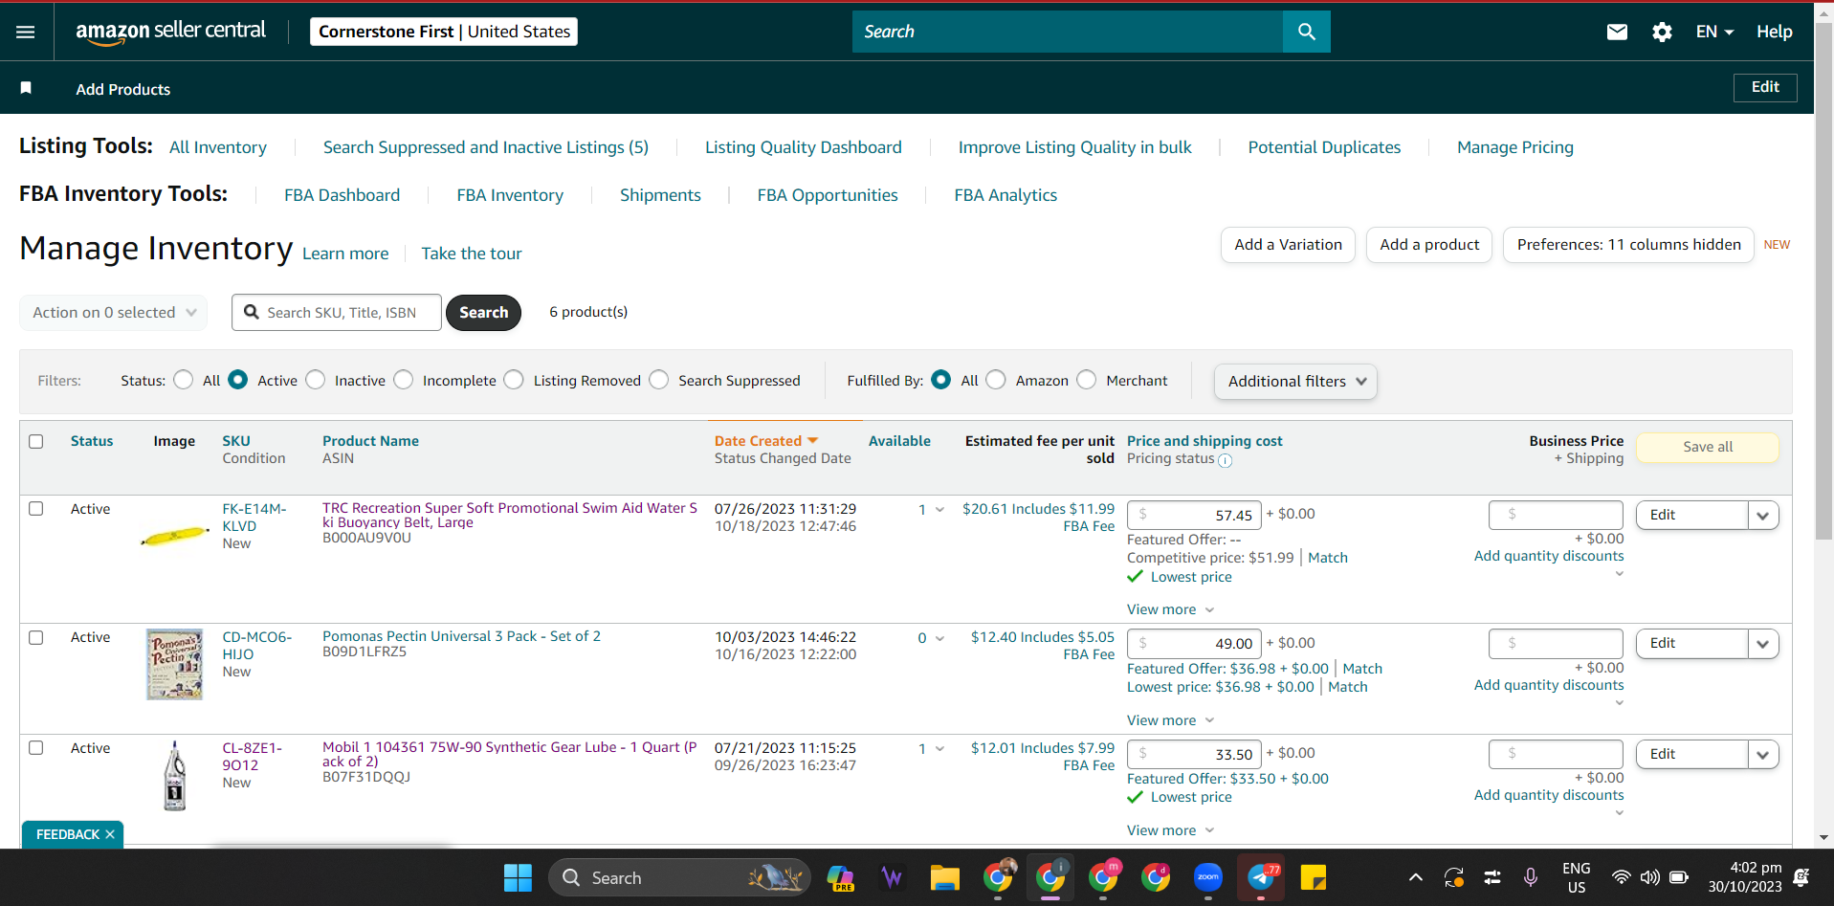Open the Edit dropdown arrow for Mobil 1
Viewport: 1834px width, 906px height.
coord(1763,754)
